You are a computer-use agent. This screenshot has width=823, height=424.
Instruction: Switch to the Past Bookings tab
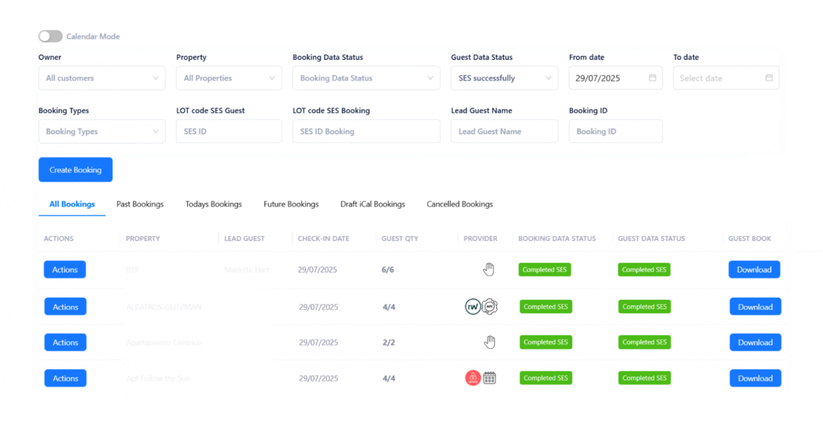140,204
